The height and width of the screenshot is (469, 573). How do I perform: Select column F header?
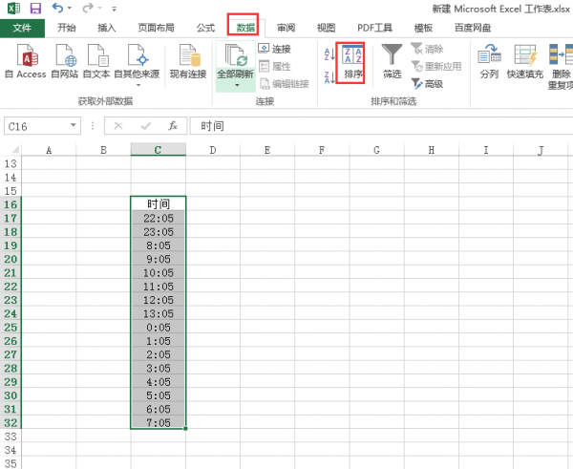click(x=322, y=150)
